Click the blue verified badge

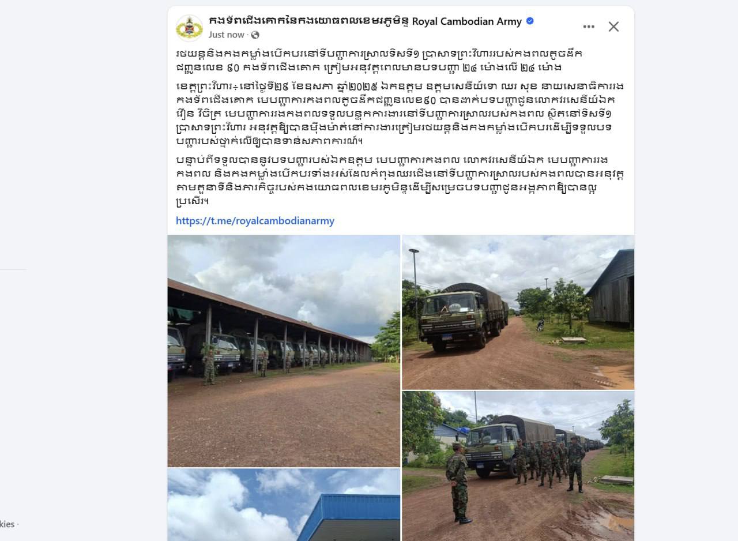coord(530,21)
